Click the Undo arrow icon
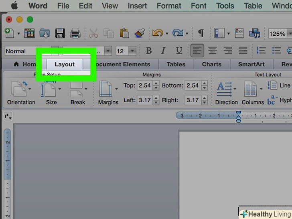The image size is (292, 219). click(158, 33)
